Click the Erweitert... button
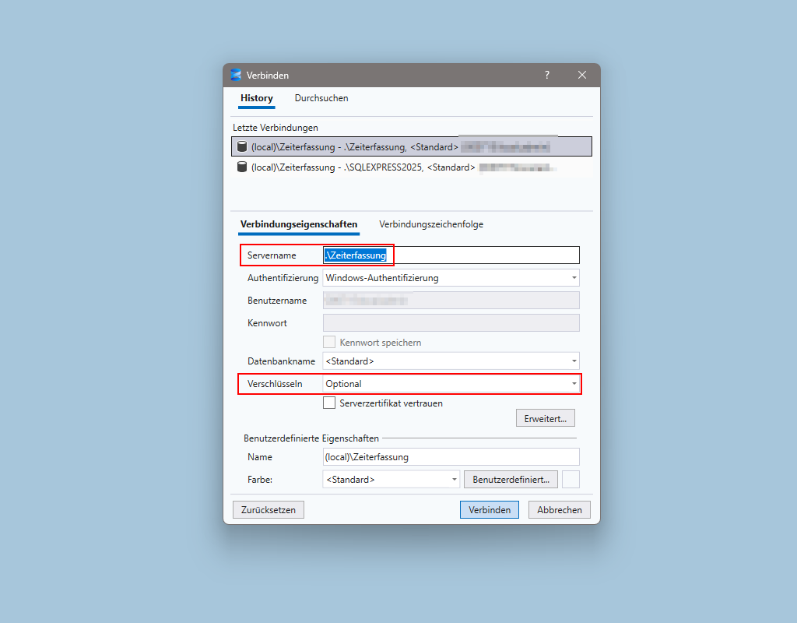The width and height of the screenshot is (797, 623). point(545,417)
